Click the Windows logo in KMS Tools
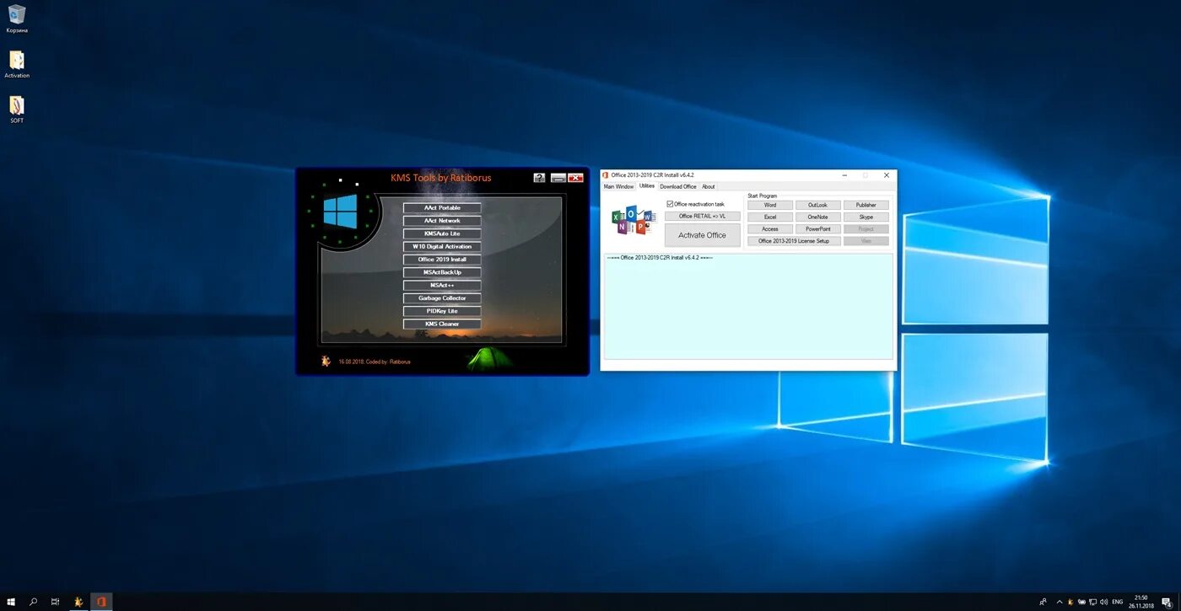 tap(340, 211)
